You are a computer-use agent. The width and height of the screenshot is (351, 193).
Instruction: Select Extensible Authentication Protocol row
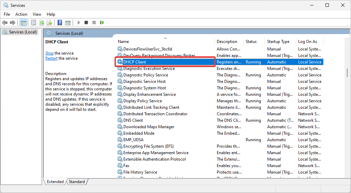[x=220, y=159]
